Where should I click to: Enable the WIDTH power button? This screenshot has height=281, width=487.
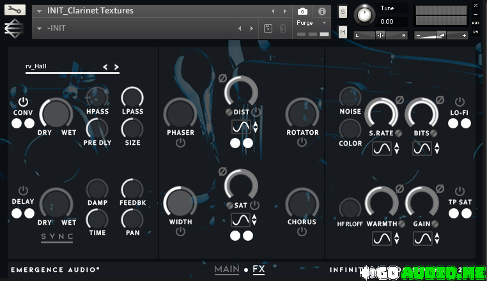coord(180,232)
